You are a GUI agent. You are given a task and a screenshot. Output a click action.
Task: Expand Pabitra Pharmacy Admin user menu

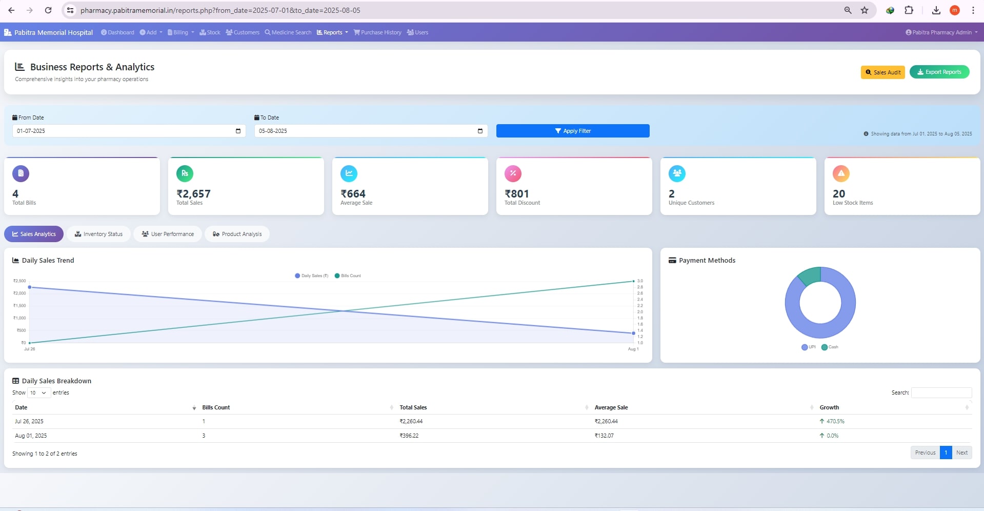pos(941,32)
